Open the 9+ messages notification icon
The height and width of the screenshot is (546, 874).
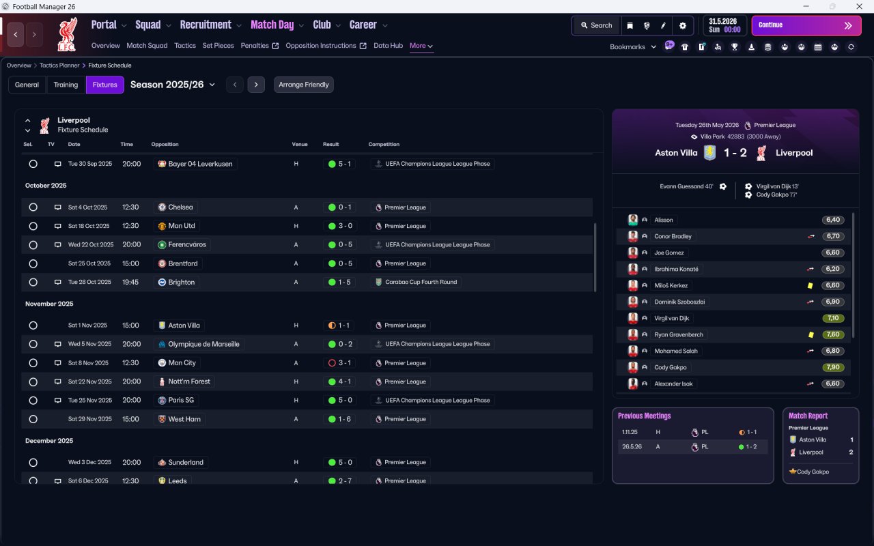coord(668,46)
